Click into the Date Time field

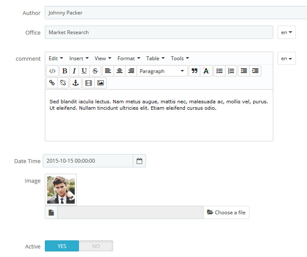88,161
